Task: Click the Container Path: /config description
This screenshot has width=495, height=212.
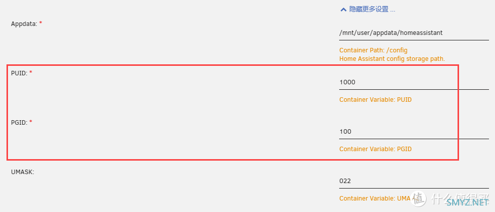Action: 374,50
